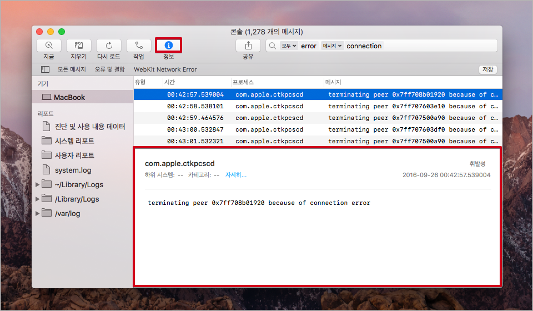Select log row at 00:42:57.539004
This screenshot has width=533, height=311.
click(x=318, y=94)
